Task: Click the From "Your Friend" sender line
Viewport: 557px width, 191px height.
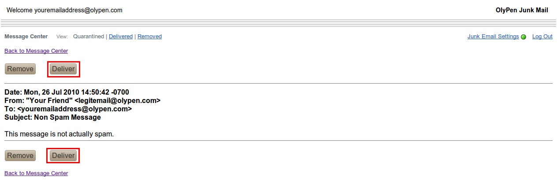Action: (x=82, y=101)
